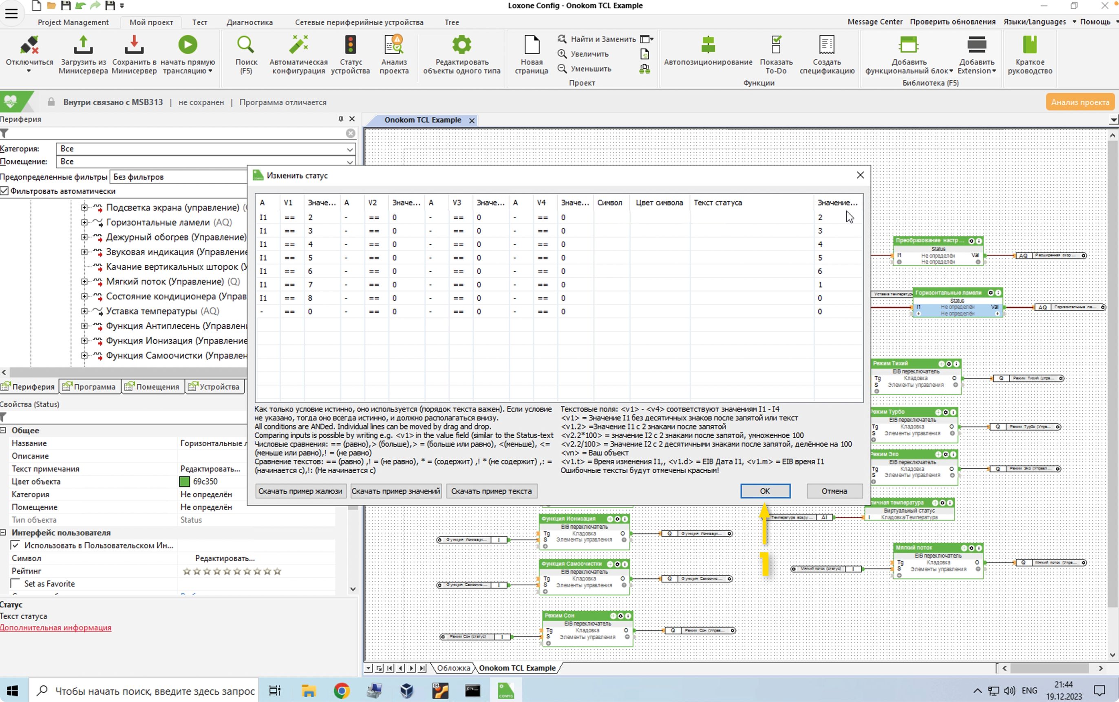Open the Программа panel tab

(90, 387)
